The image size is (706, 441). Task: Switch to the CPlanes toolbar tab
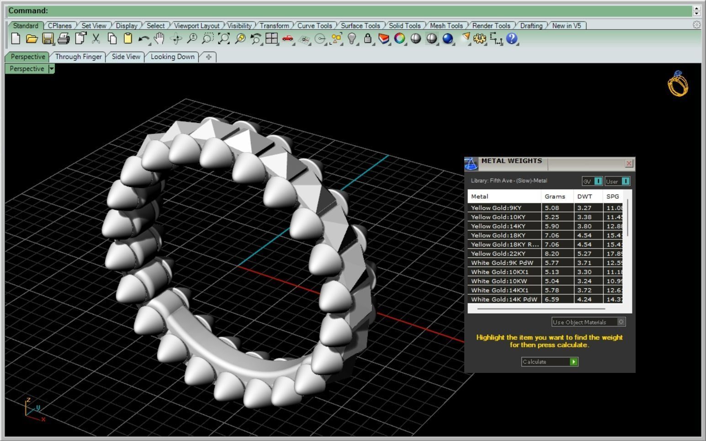[x=60, y=26]
